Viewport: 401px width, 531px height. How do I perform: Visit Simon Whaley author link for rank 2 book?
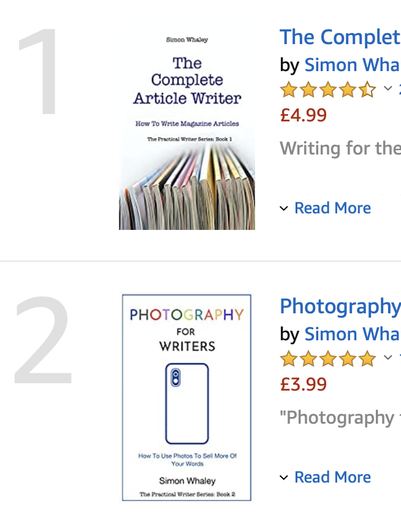coord(352,334)
